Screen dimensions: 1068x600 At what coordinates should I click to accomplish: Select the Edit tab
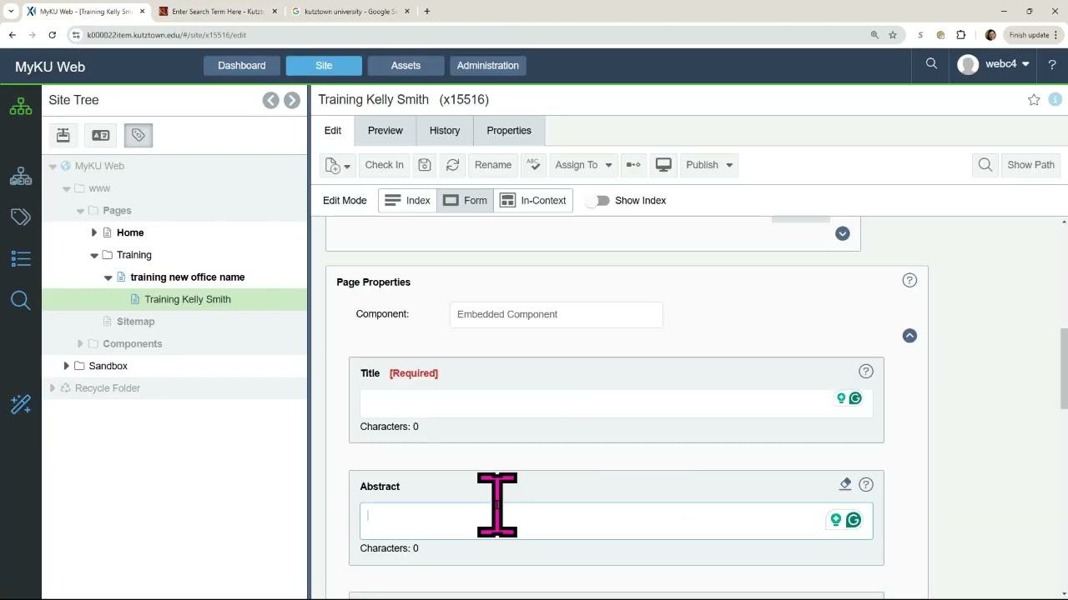[333, 131]
